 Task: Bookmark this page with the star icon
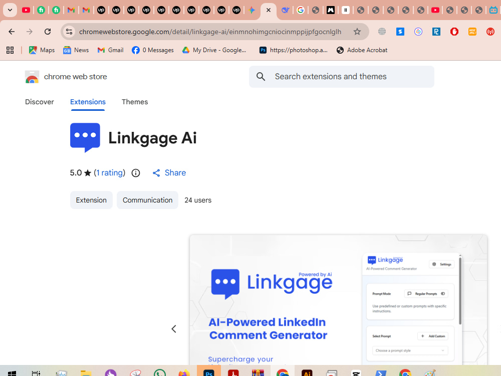[x=357, y=32]
